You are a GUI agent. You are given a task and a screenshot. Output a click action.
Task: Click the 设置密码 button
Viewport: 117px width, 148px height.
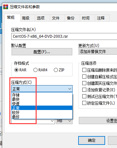click(98, 121)
